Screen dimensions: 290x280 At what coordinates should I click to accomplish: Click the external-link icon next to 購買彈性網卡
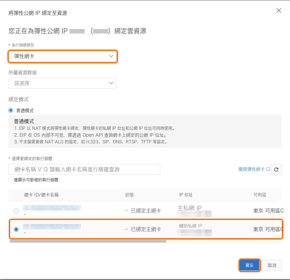tap(268, 169)
